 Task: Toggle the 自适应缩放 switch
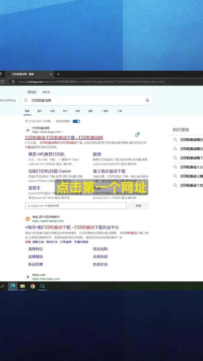pos(76,121)
